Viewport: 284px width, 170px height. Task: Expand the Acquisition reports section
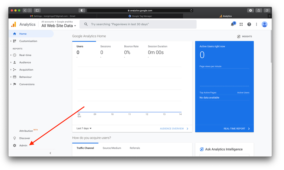(x=26, y=70)
